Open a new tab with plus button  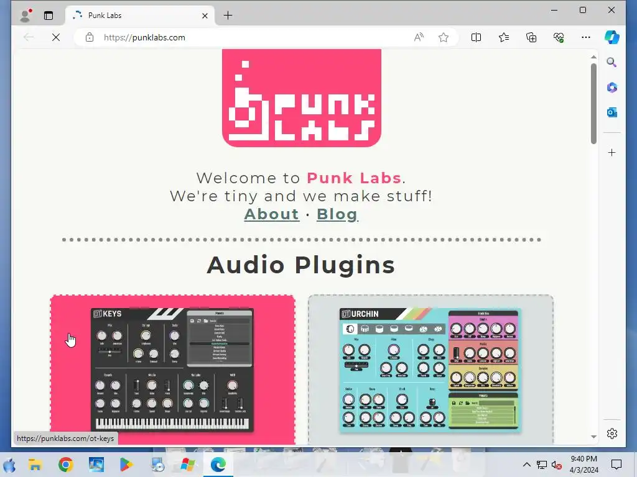pos(228,16)
